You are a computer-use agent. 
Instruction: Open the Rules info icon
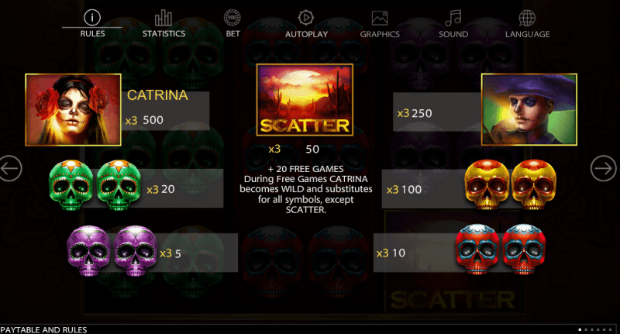click(92, 18)
